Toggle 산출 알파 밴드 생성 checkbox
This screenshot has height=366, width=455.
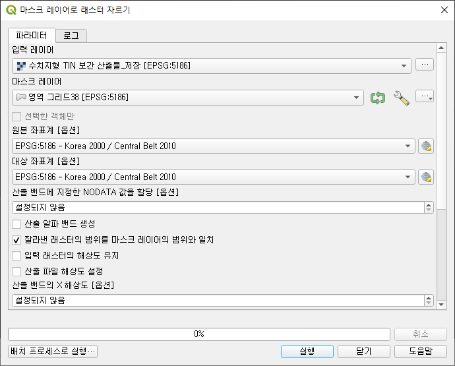tap(16, 224)
